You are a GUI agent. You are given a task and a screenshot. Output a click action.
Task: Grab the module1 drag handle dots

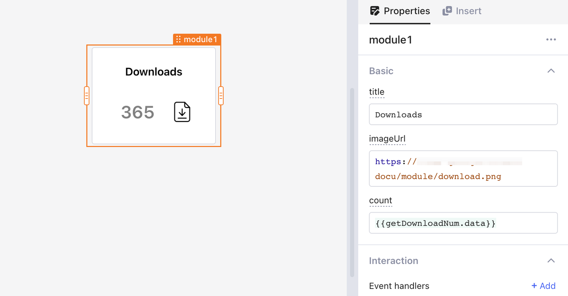point(178,39)
